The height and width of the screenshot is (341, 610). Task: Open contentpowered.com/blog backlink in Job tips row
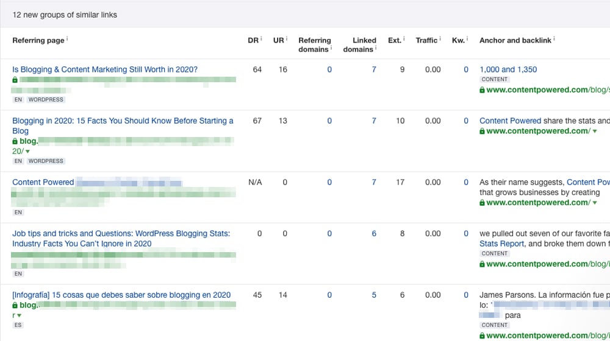[x=548, y=264]
